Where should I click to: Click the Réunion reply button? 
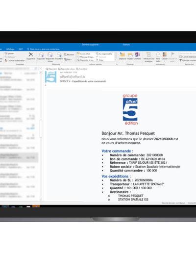[69, 54]
